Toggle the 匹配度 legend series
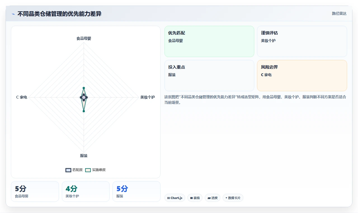The height and width of the screenshot is (213, 358). point(74,170)
